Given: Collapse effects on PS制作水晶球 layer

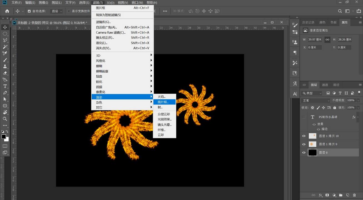Looking at the screenshot, I should click(x=358, y=117).
